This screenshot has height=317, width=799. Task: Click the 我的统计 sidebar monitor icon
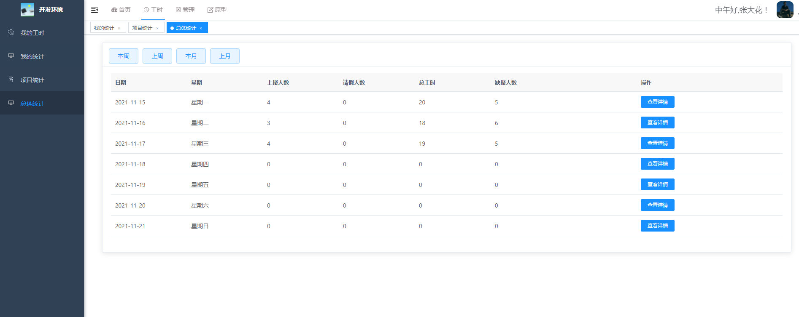pos(11,56)
